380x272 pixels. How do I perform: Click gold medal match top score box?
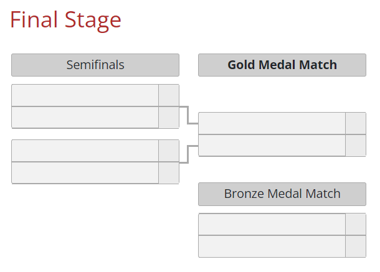(x=356, y=123)
